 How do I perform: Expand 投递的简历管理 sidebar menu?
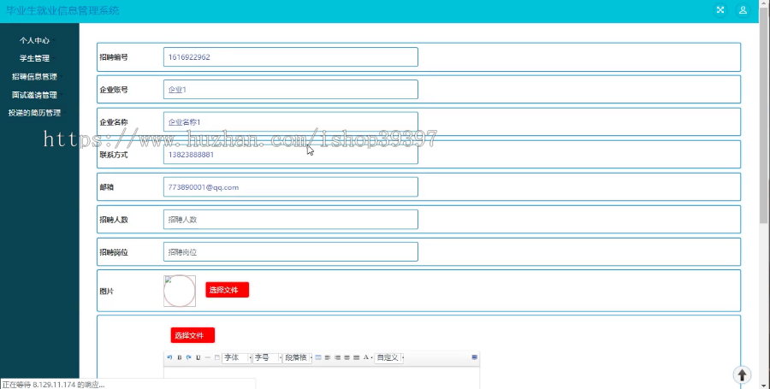[x=34, y=113]
